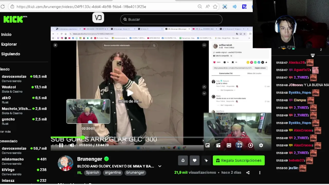Image resolution: width=329 pixels, height=185 pixels.
Task: Open Explorar in sidebar
Action: [x=9, y=44]
